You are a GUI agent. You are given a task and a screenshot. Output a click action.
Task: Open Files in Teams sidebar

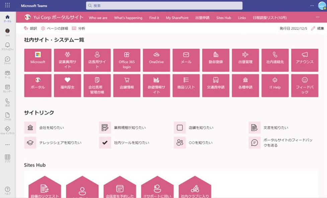pos(7,116)
